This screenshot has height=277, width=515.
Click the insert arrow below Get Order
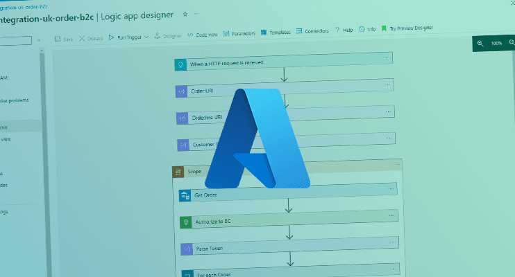coord(289,206)
